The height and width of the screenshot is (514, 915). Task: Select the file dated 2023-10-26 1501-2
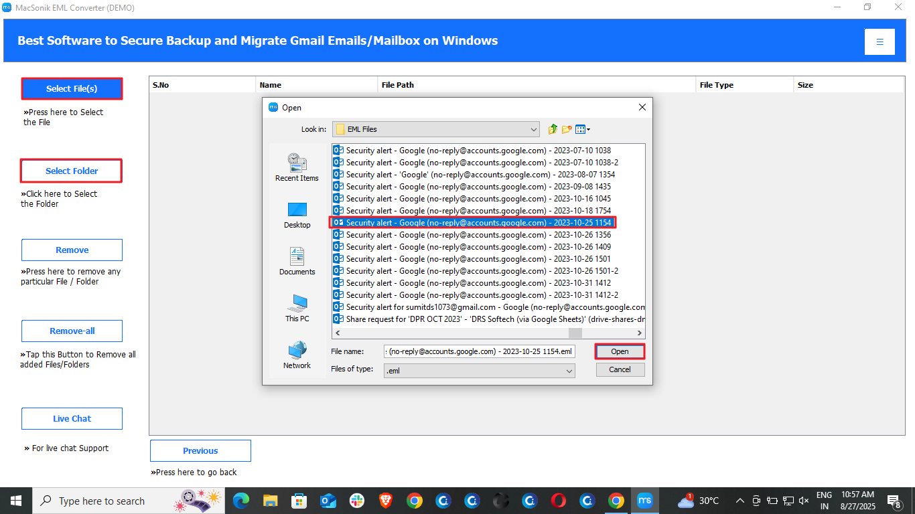(x=476, y=271)
